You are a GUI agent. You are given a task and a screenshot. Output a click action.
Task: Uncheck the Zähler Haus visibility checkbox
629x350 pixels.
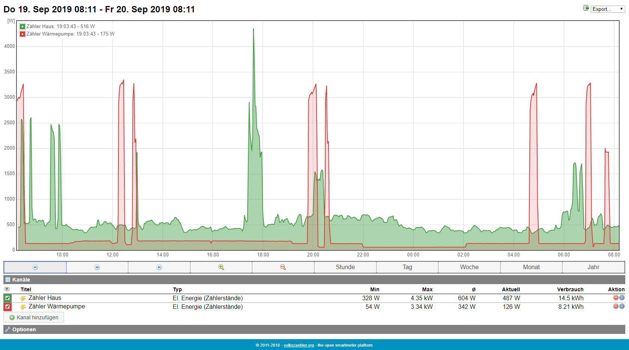tap(7, 298)
